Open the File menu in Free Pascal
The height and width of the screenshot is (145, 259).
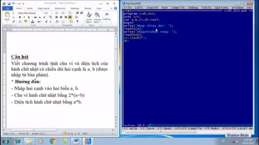pyautogui.click(x=127, y=7)
